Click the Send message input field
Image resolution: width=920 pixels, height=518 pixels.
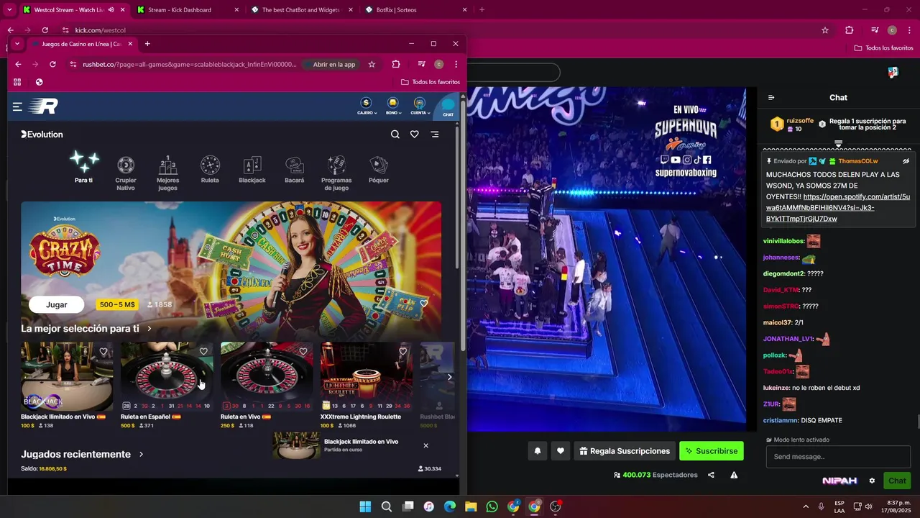point(838,457)
